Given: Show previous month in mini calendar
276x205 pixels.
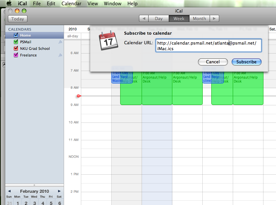Looking at the screenshot, I should [9, 191].
